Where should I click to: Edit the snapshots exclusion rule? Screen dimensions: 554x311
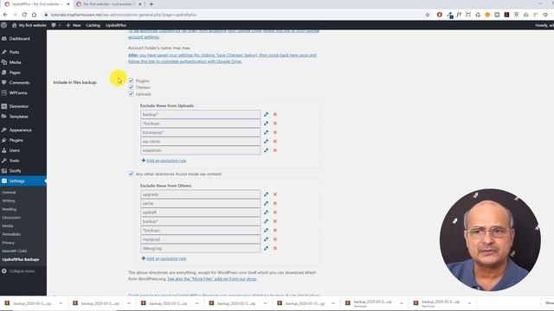[x=266, y=150]
